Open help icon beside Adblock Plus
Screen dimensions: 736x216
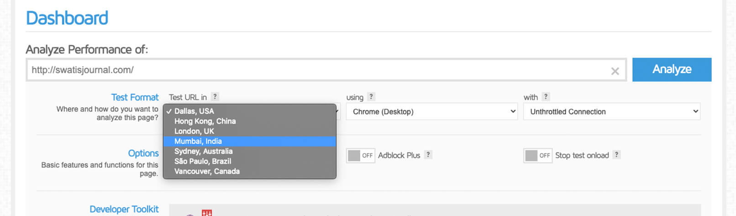click(428, 155)
